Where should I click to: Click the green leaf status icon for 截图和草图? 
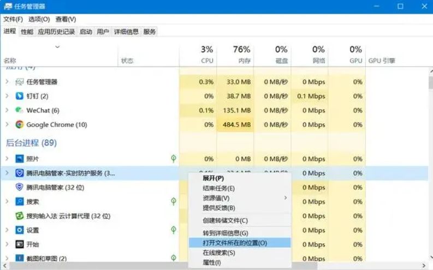click(174, 258)
